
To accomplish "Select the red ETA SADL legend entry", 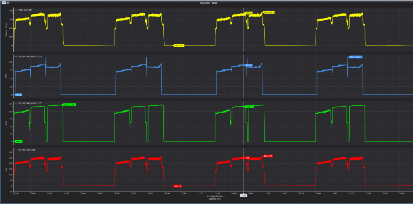I will pos(25,150).
